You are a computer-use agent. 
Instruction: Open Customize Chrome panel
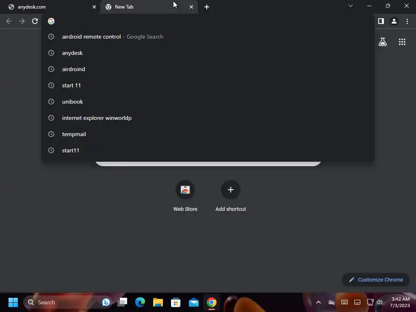click(x=376, y=279)
